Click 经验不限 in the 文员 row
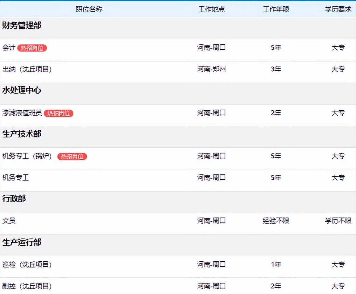Image resolution: width=356 pixels, height=294 pixels. 276,221
